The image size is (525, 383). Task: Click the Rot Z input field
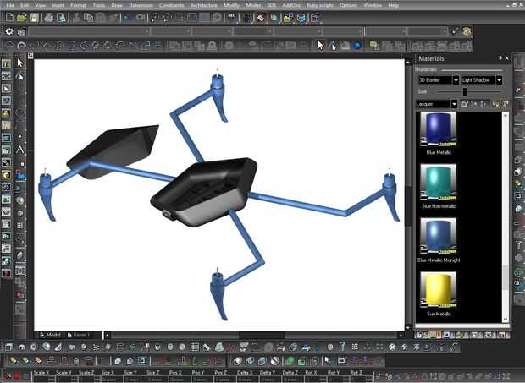coord(360,380)
